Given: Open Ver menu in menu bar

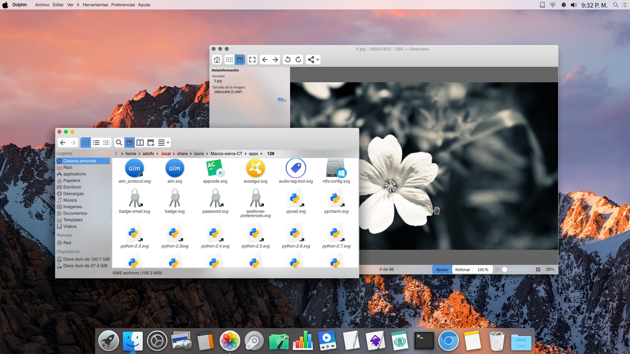Looking at the screenshot, I should 70,5.
